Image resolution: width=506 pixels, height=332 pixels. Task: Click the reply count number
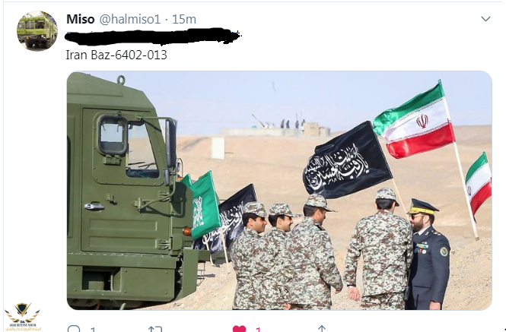tap(93, 330)
